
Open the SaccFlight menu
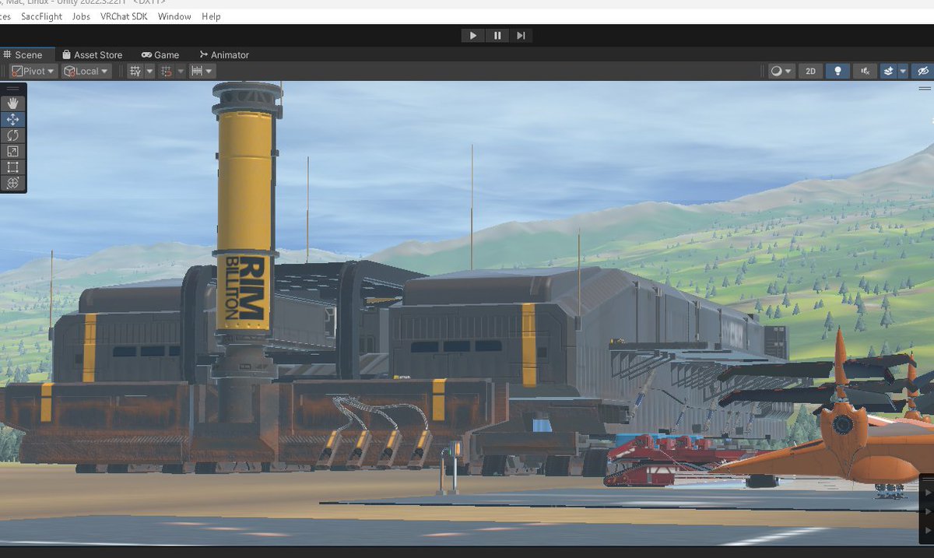click(41, 16)
